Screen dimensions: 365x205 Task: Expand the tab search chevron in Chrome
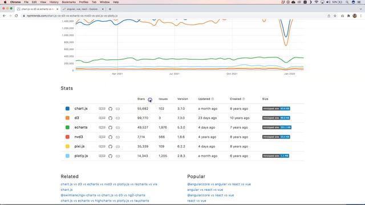[360, 9]
